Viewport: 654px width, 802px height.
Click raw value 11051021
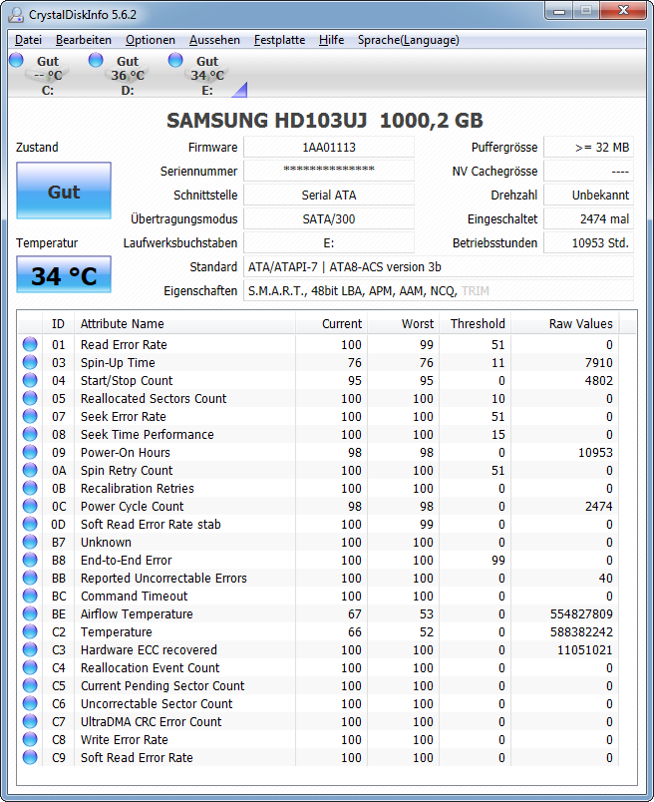585,649
